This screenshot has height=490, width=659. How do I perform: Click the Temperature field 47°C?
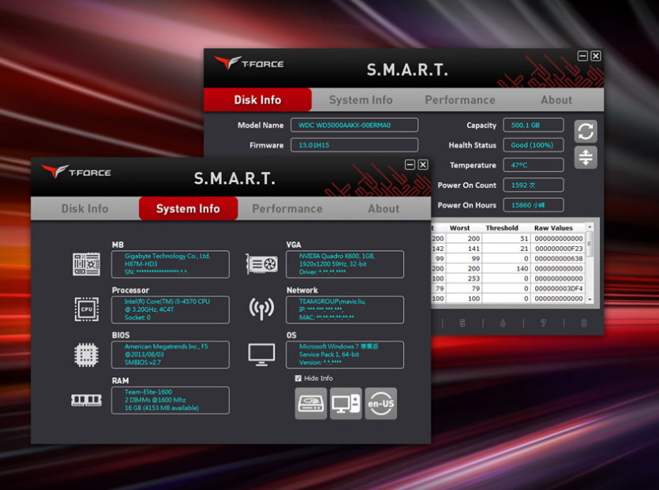pyautogui.click(x=534, y=165)
